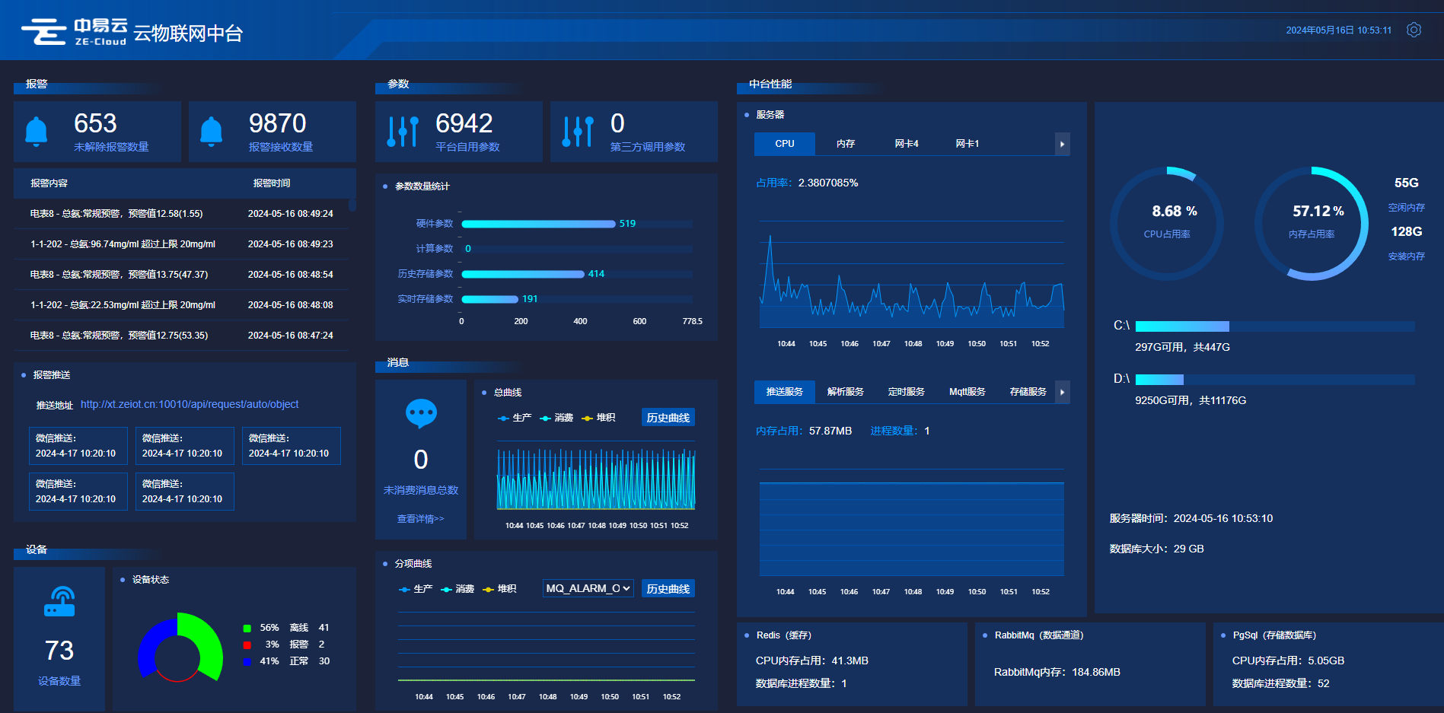
Task: Click the 硬件参数 bar showing 519
Action: coord(539,224)
